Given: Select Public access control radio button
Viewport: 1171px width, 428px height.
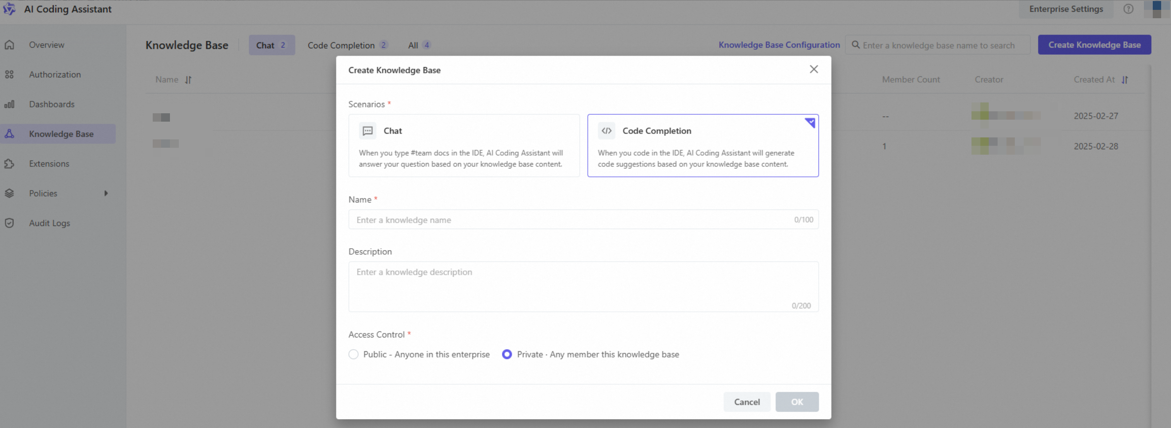Looking at the screenshot, I should click(x=353, y=355).
